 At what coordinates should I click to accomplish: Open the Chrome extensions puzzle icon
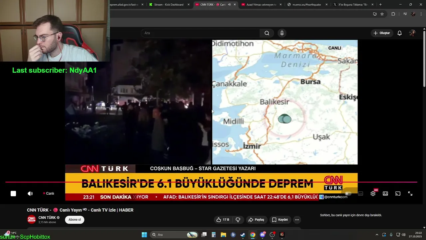(x=393, y=14)
